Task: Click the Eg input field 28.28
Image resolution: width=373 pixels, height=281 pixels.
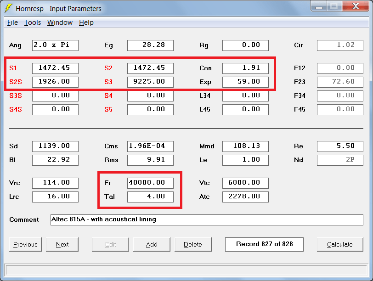Action: coord(150,45)
